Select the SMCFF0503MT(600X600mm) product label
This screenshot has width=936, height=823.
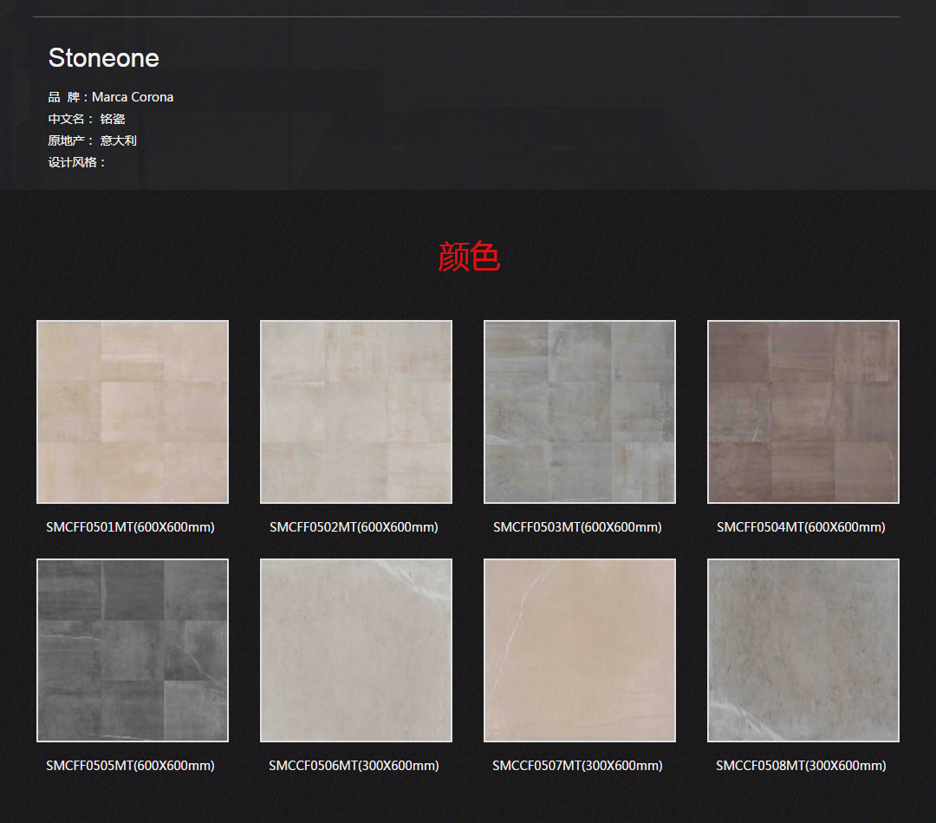577,527
